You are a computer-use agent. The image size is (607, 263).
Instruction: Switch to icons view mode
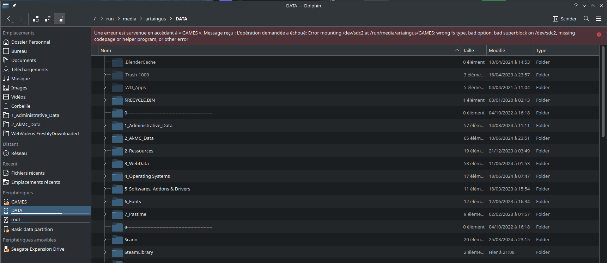[36, 19]
